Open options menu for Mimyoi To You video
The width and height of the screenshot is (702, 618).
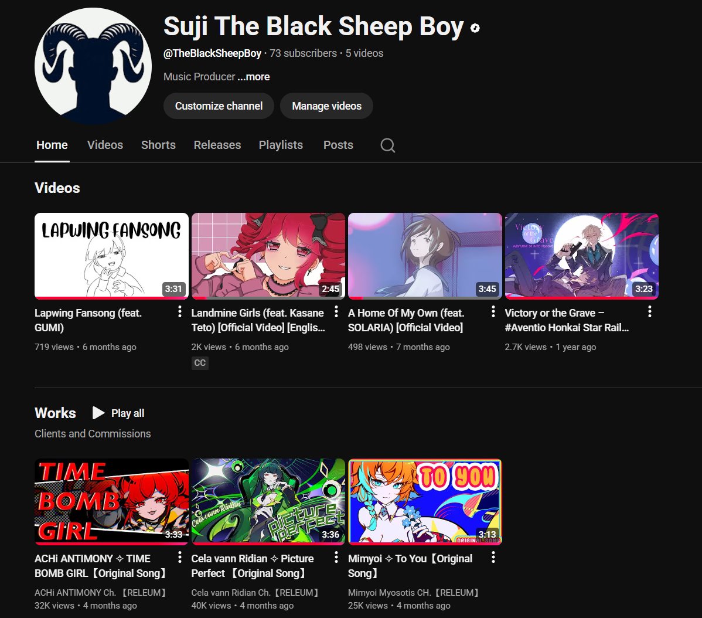point(493,557)
